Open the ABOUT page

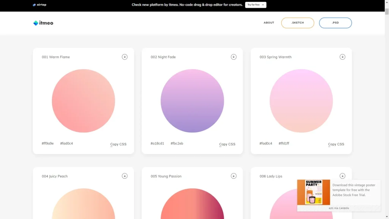(x=269, y=22)
